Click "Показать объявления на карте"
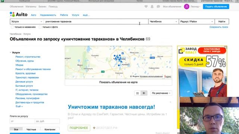The image size is (239, 134). point(118,82)
